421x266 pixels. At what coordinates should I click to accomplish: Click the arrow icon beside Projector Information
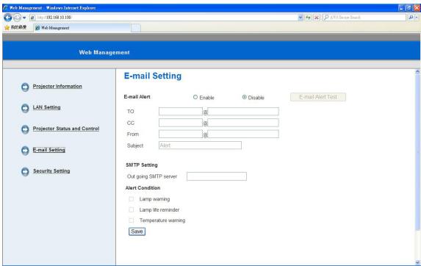(x=25, y=87)
